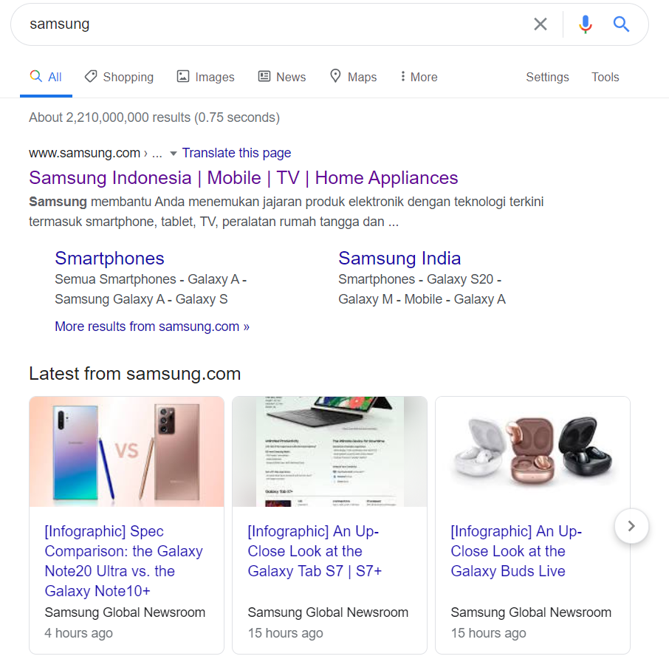Click More results from samsung.com
669x659 pixels.
152,327
